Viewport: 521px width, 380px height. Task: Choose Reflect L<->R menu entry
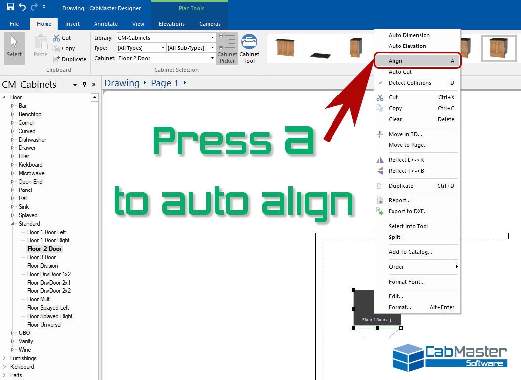click(417, 160)
